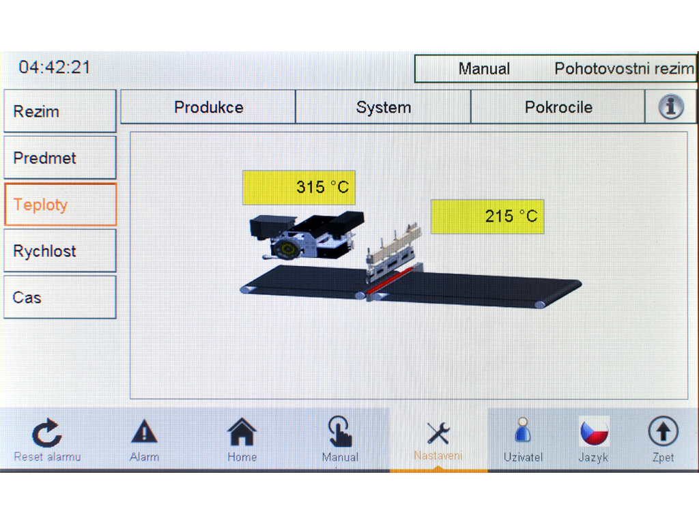Viewport: 699px width, 524px height.
Task: Open the Pokrocile tab
Action: click(558, 107)
